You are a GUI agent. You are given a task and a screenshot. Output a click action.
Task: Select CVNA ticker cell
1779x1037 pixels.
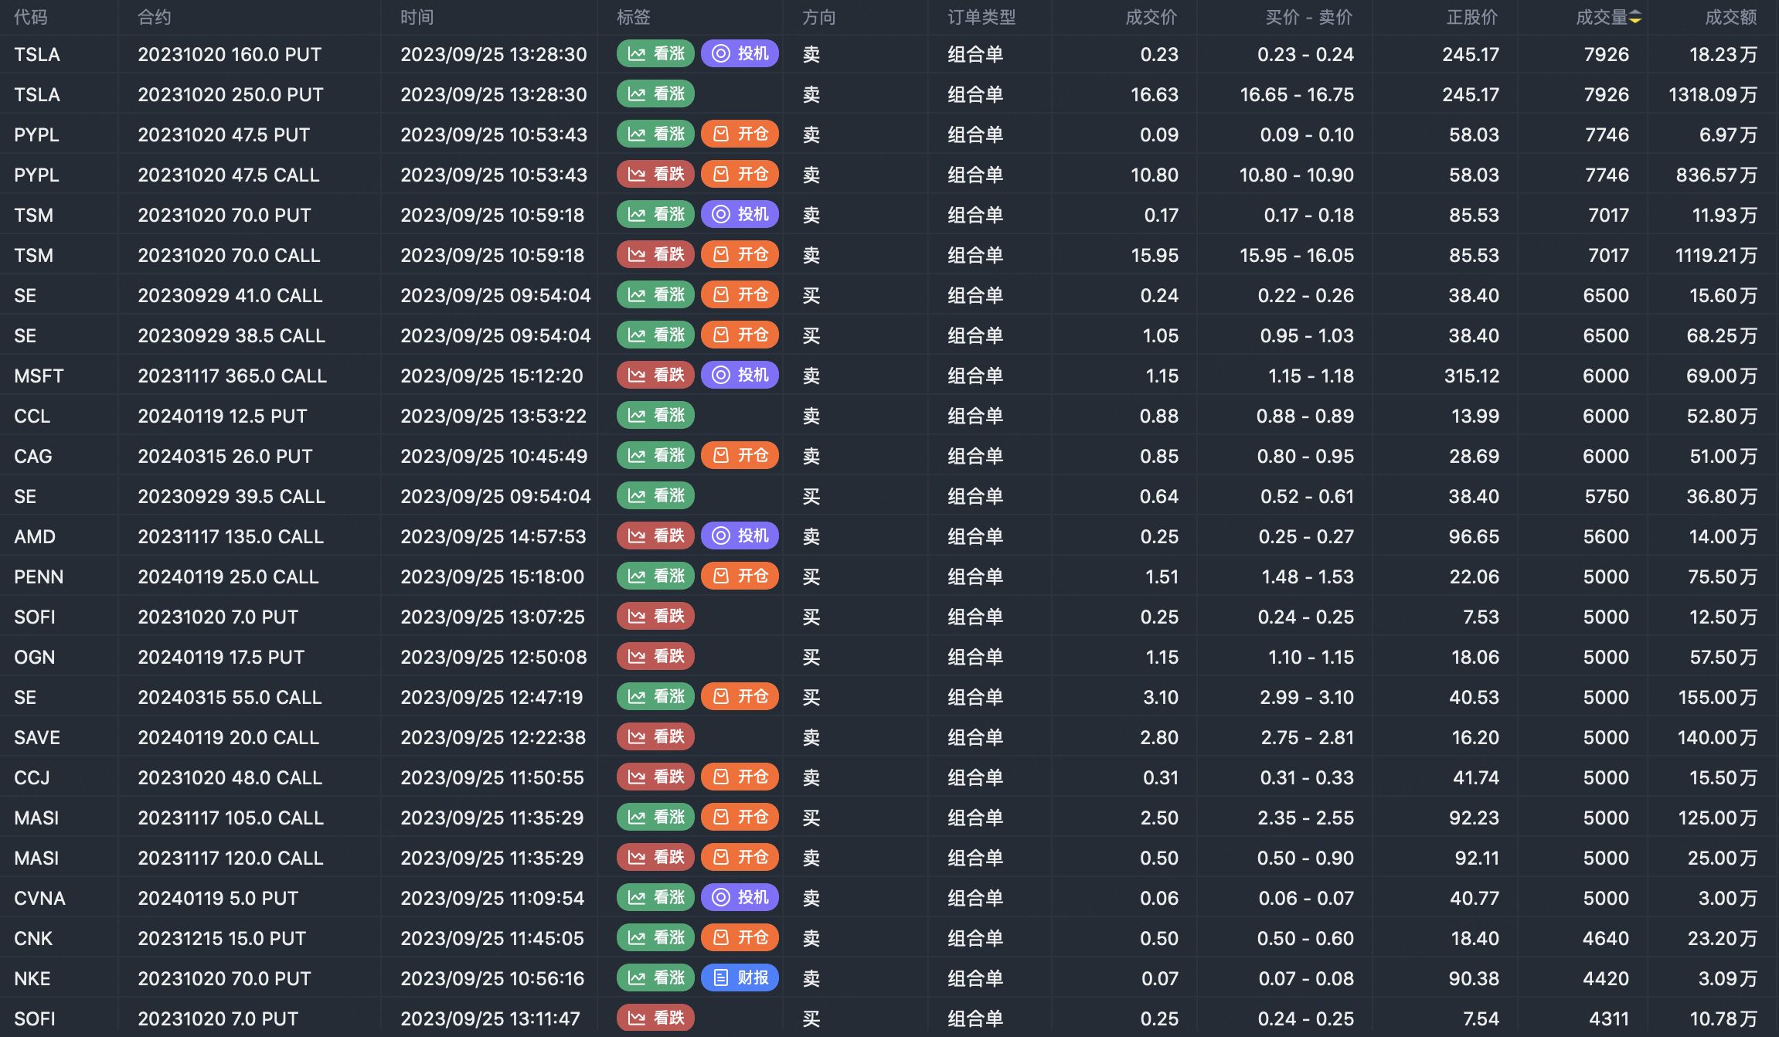point(39,898)
